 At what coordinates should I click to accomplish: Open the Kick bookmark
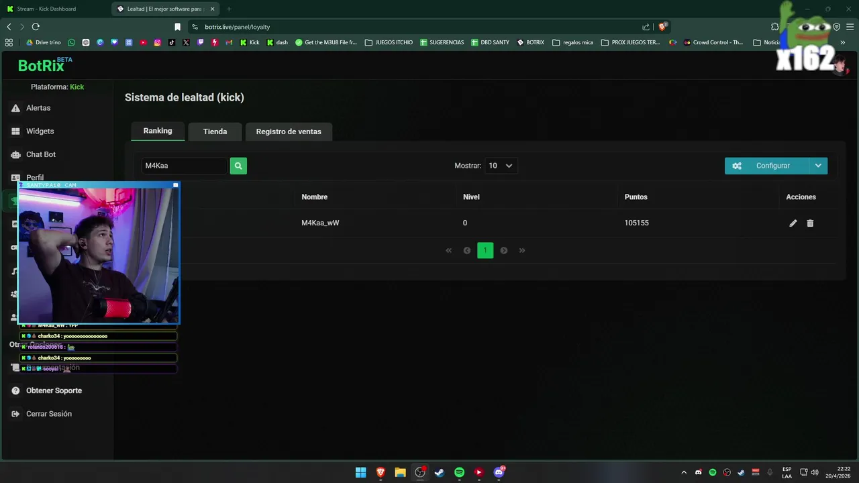tap(250, 42)
